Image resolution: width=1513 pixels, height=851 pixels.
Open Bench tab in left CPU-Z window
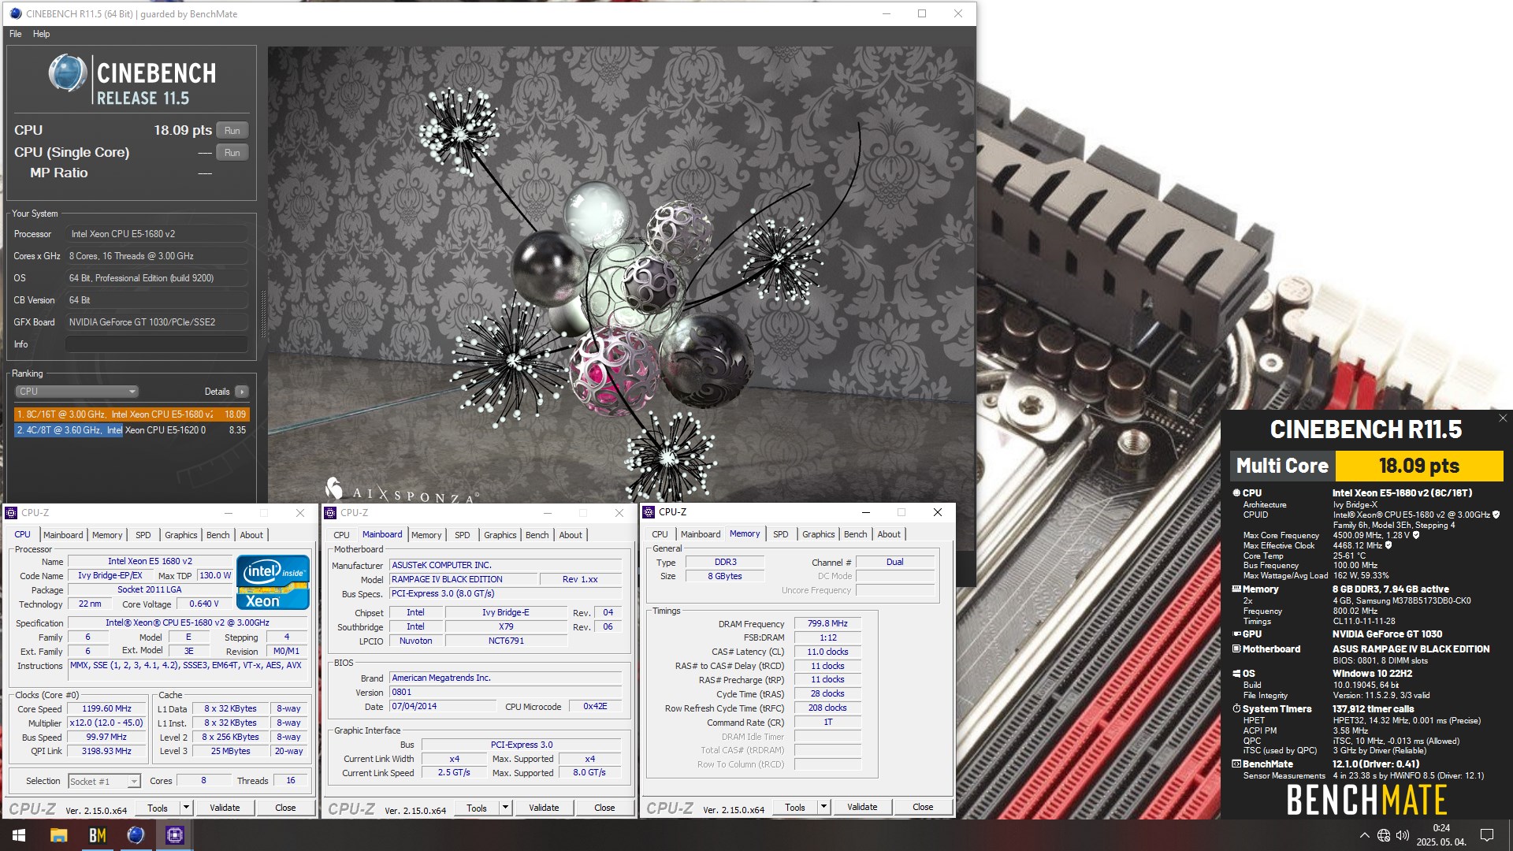point(217,535)
